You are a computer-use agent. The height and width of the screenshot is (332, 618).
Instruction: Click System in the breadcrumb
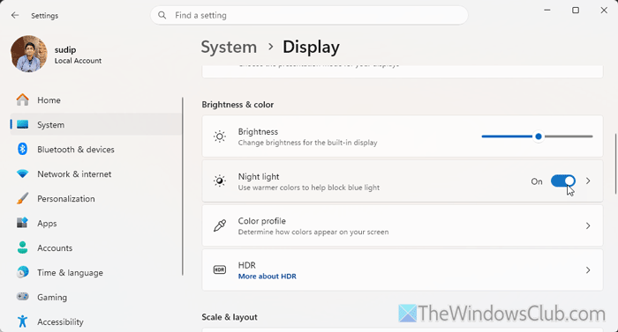[x=229, y=48]
